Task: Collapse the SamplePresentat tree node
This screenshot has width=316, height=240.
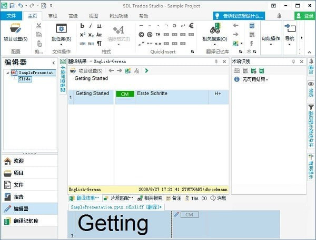Action: (7, 73)
